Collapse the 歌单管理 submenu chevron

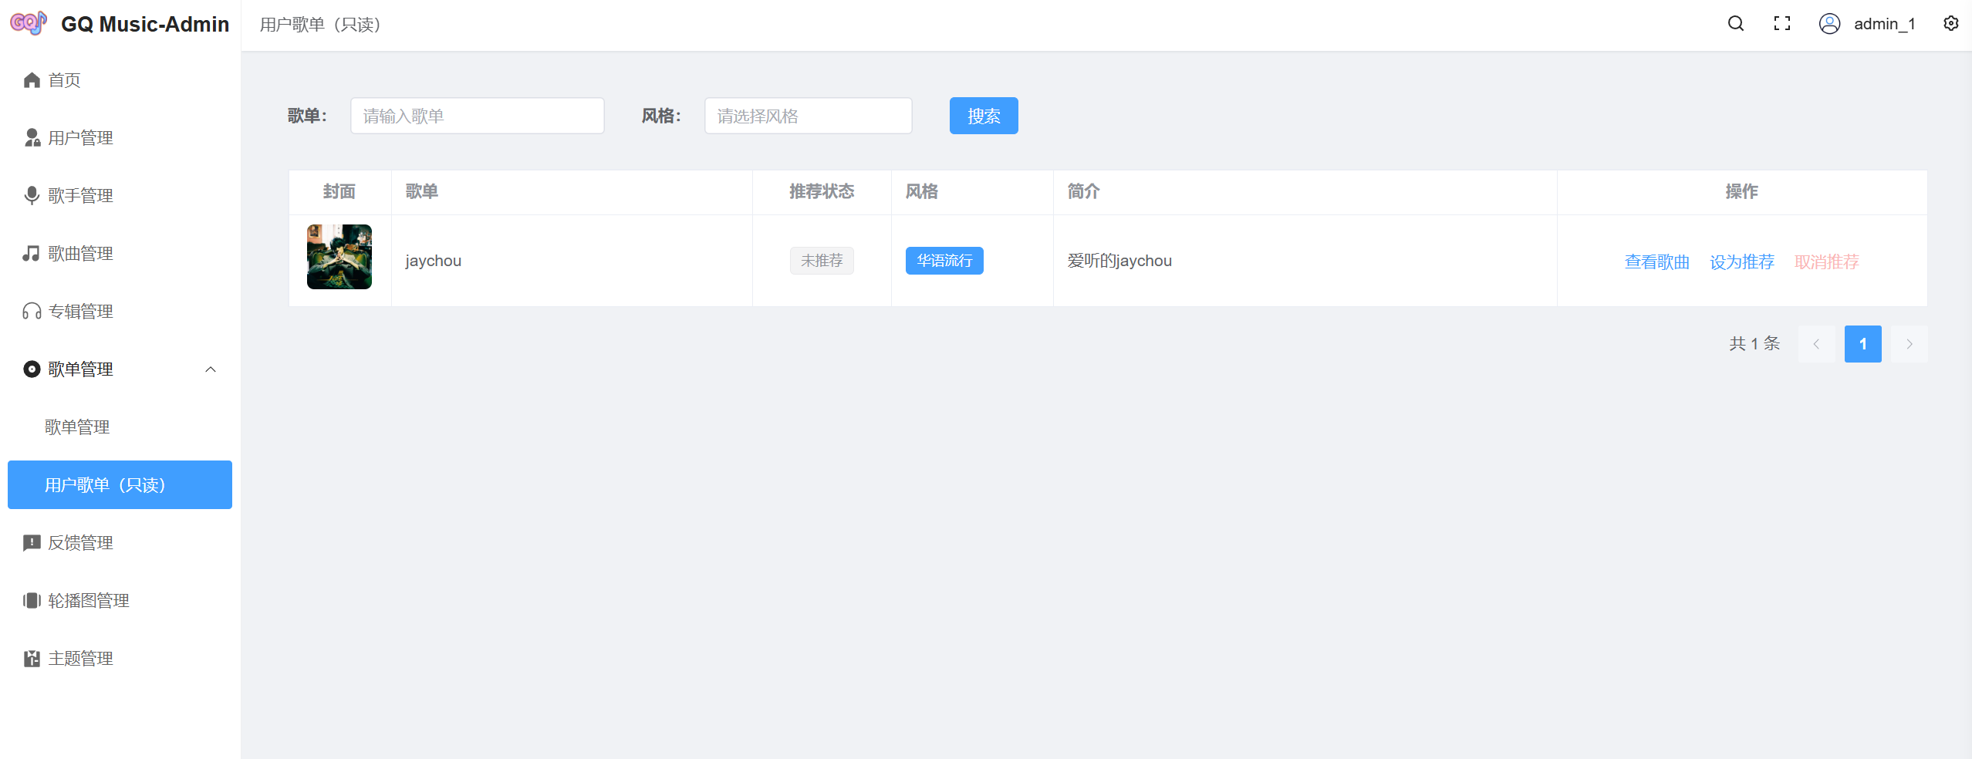tap(211, 369)
